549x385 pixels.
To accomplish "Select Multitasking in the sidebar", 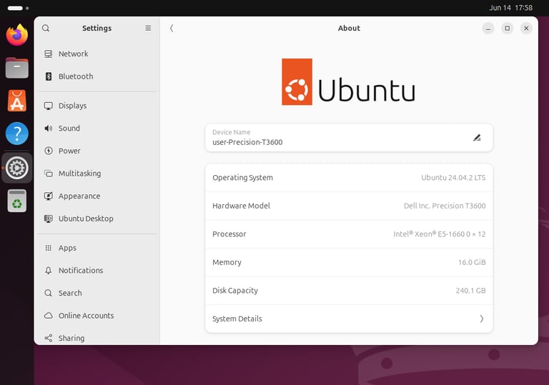I will point(97,174).
